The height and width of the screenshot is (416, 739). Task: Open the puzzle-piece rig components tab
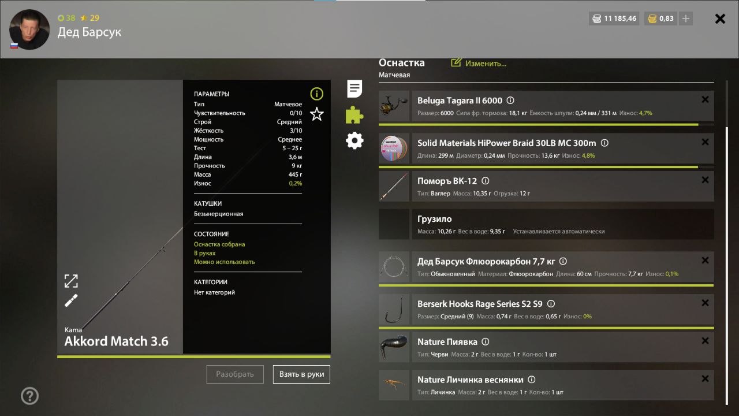click(354, 115)
